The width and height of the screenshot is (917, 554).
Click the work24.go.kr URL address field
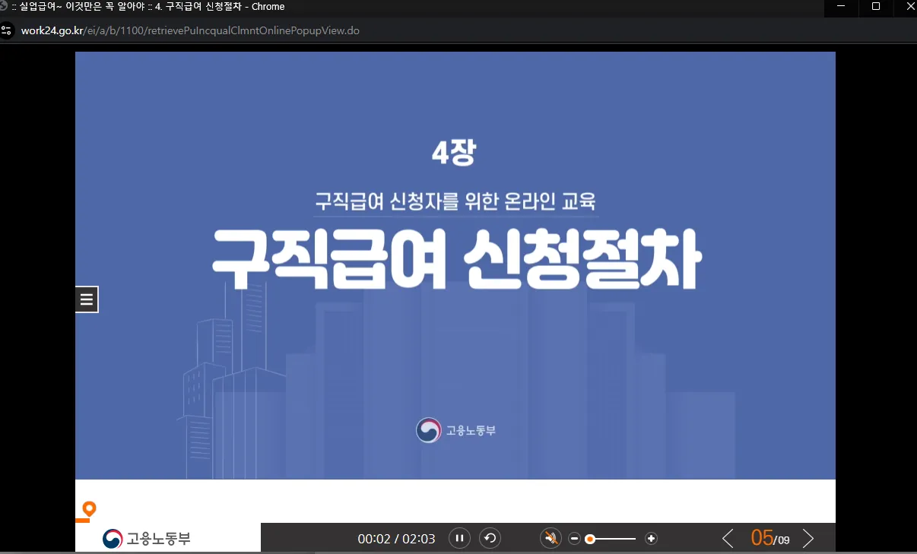point(190,31)
